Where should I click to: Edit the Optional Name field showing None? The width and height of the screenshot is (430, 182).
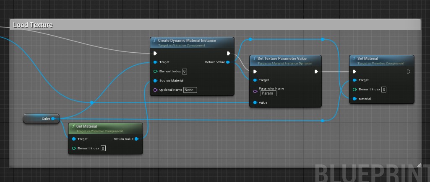point(190,90)
